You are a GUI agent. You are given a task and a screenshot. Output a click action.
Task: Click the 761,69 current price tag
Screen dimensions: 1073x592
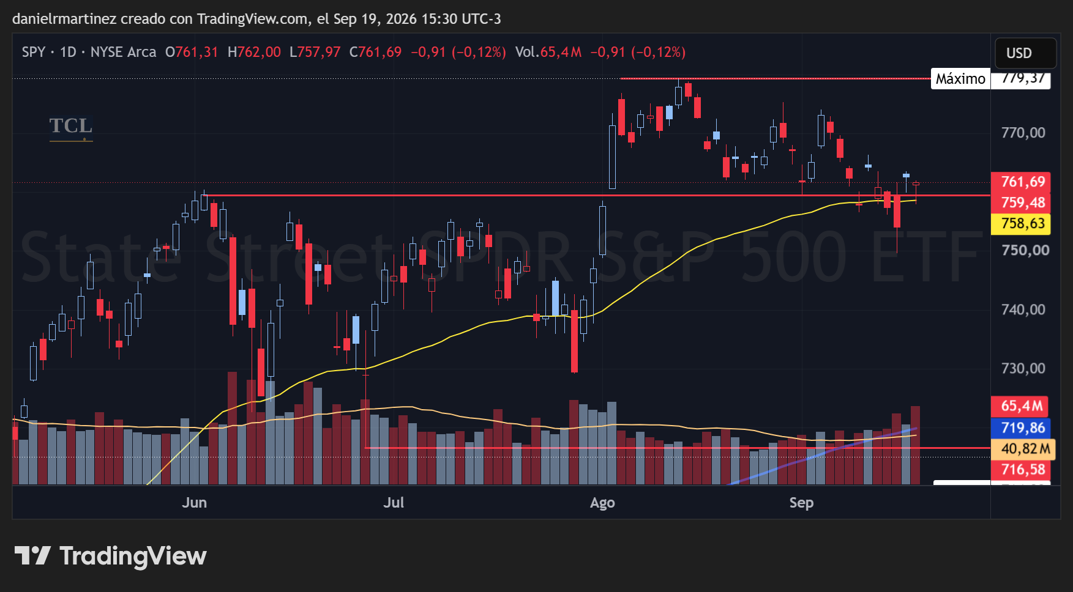1020,182
